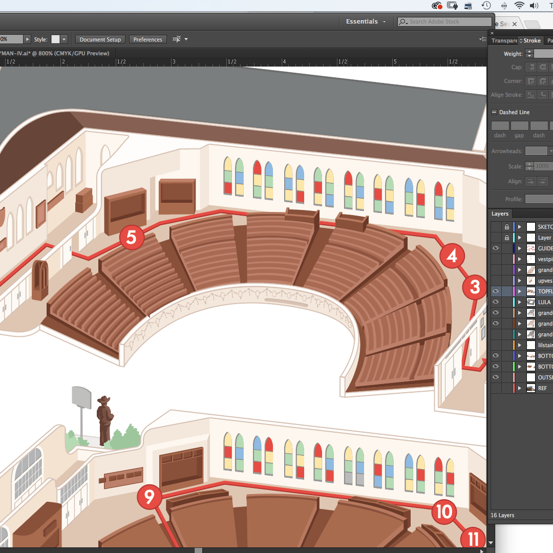Expand the GUIDE layer
553x553 pixels.
[x=520, y=248]
